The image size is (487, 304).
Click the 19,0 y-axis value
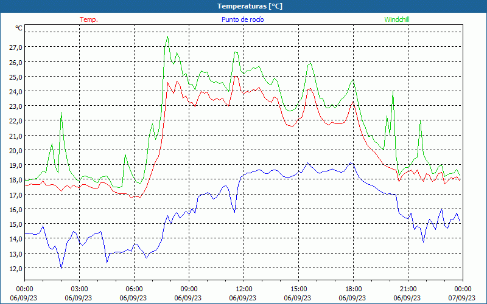(x=16, y=165)
